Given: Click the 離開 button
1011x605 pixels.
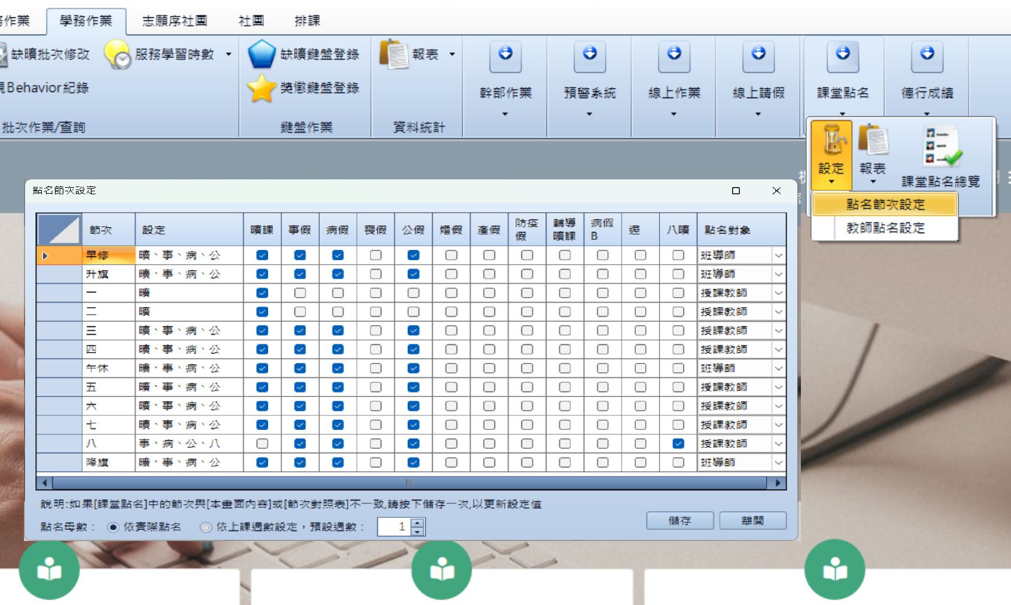Looking at the screenshot, I should click(752, 521).
